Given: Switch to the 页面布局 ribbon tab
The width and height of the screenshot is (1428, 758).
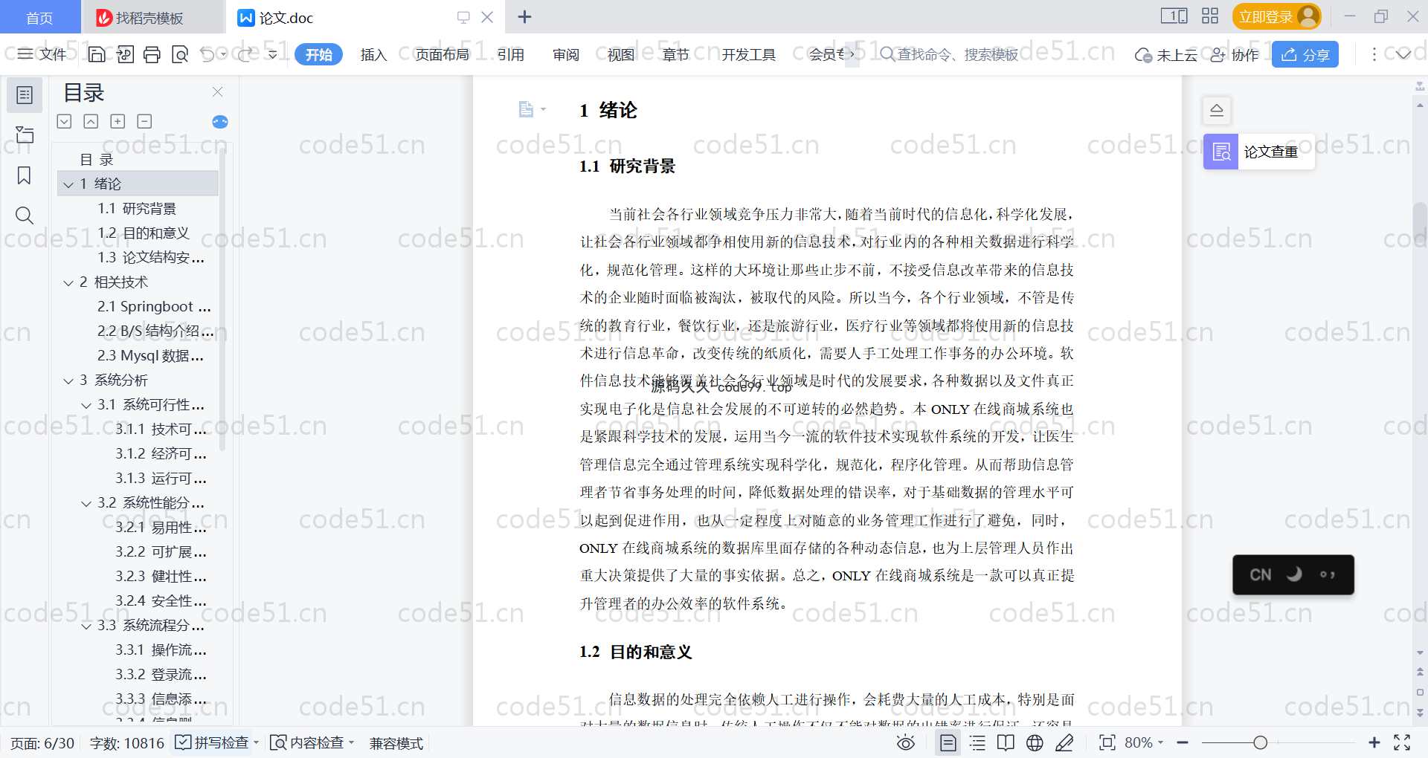Looking at the screenshot, I should pyautogui.click(x=442, y=54).
